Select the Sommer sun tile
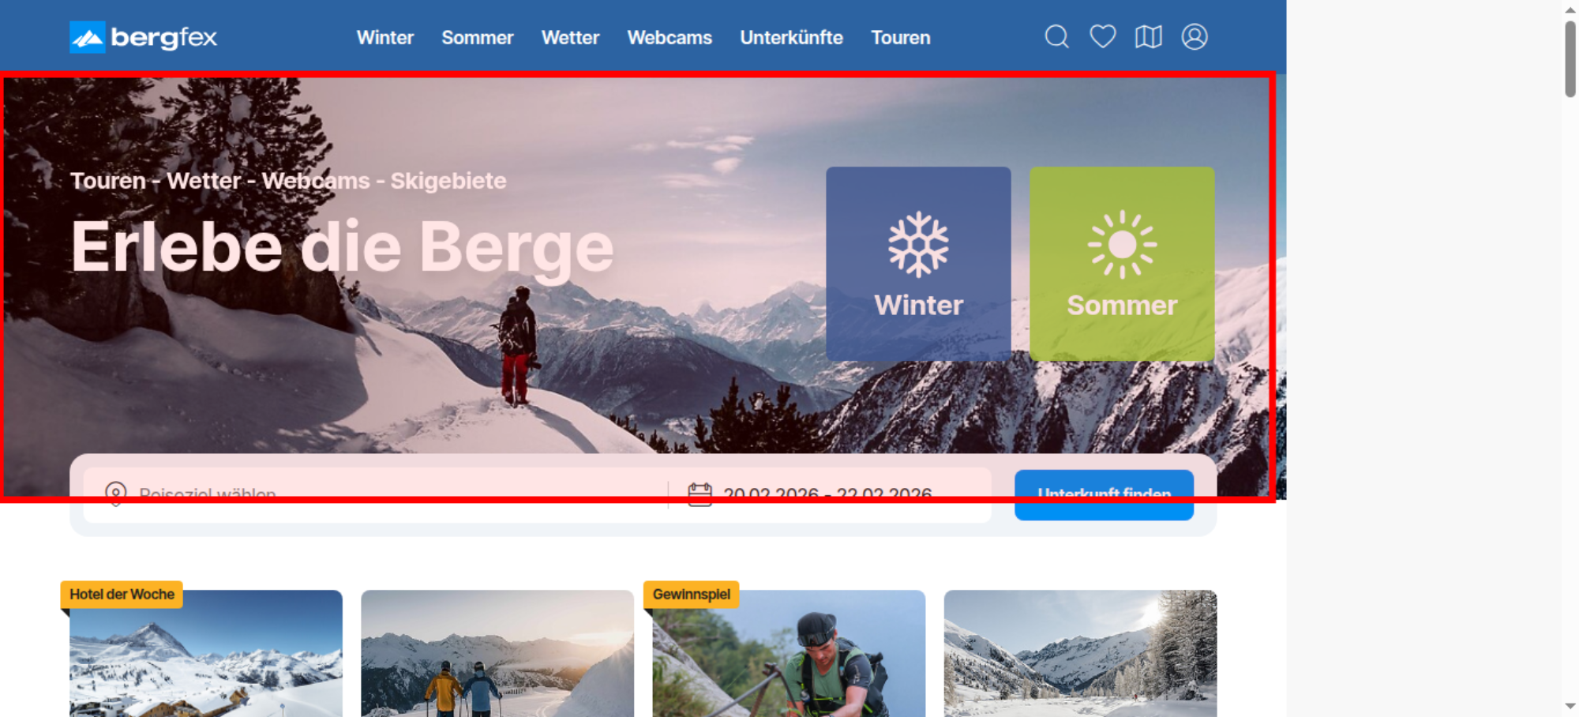Viewport: 1579px width, 717px height. point(1121,264)
